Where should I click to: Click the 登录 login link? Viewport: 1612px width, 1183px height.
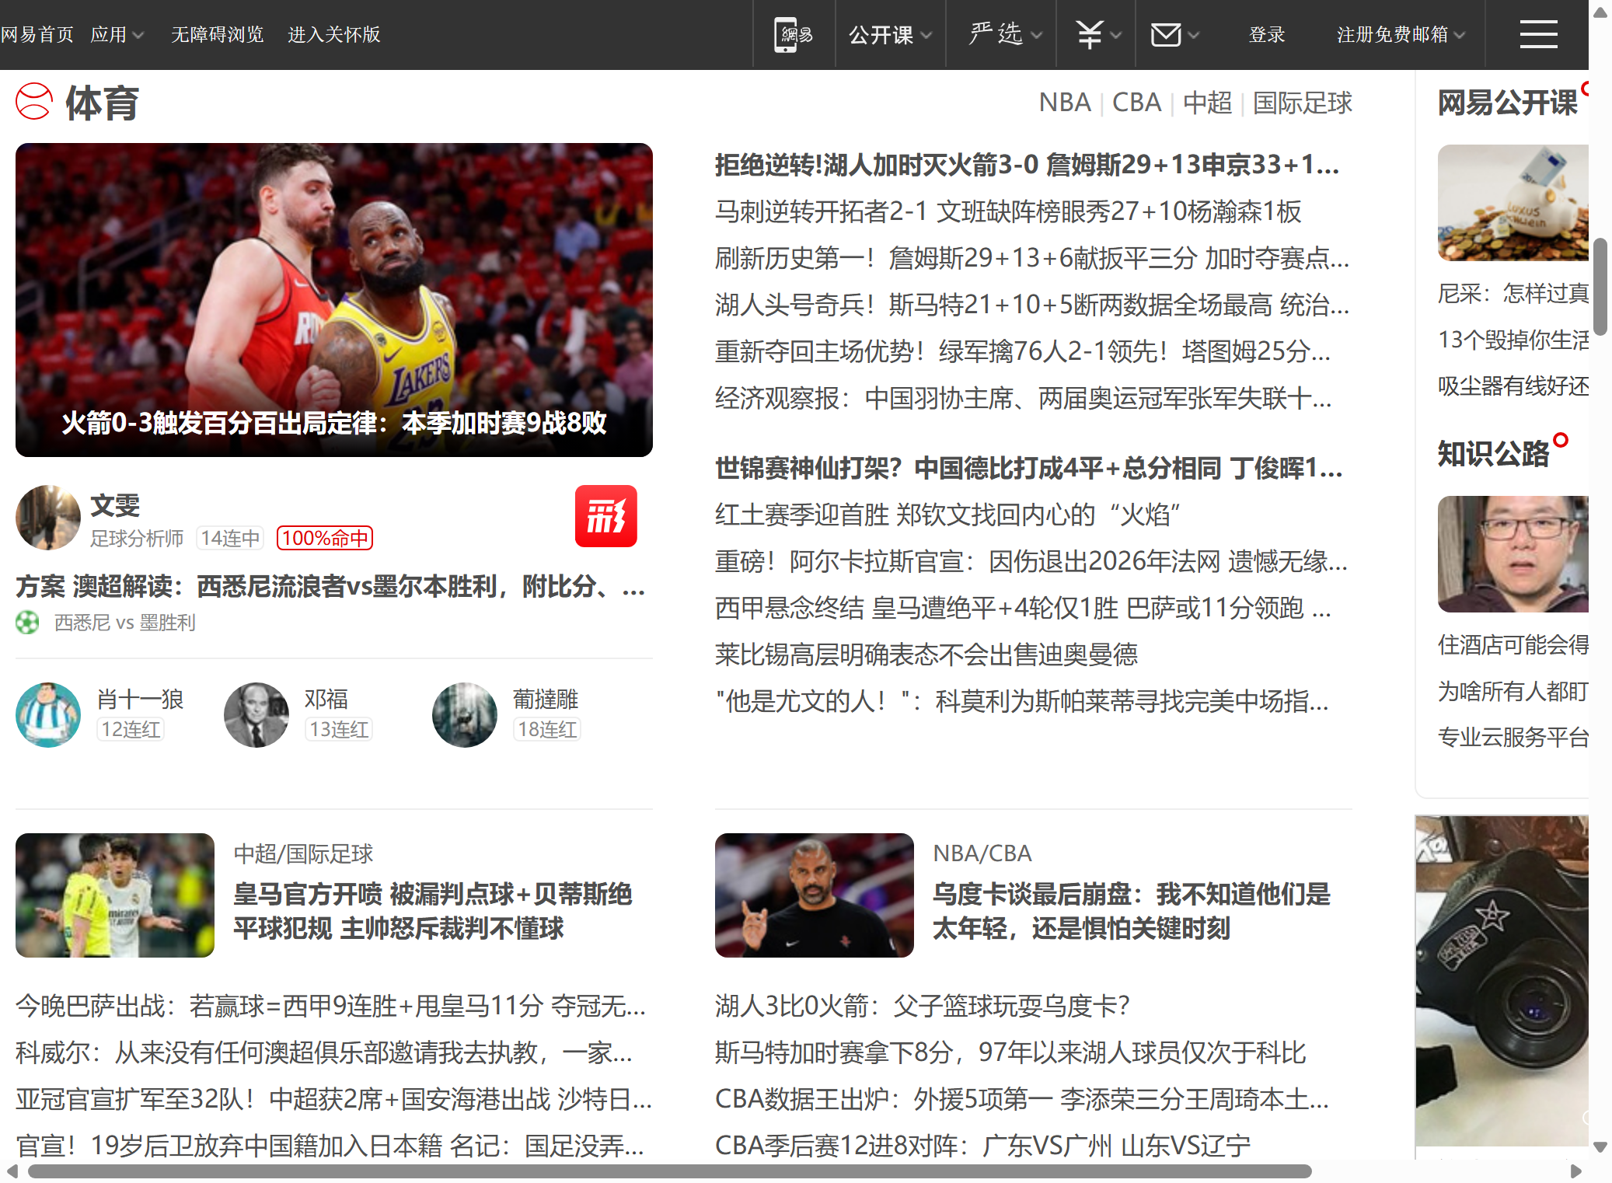(1266, 35)
